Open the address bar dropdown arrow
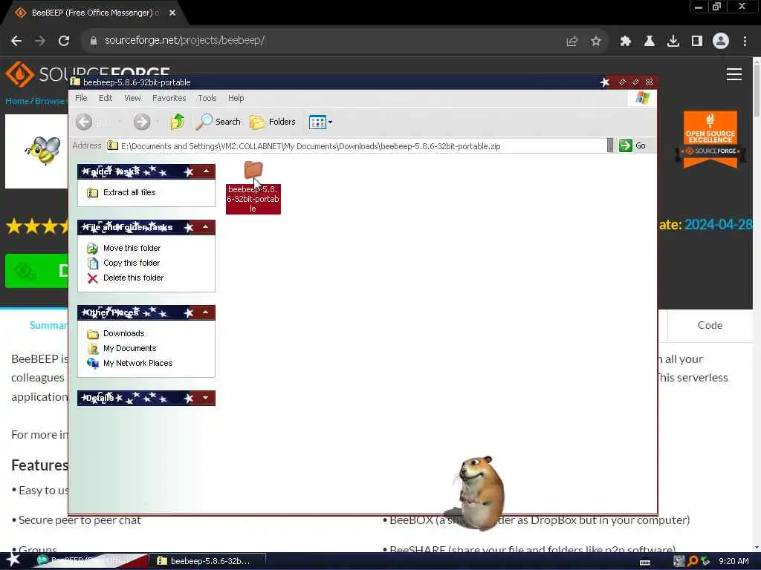761x570 pixels. tap(610, 145)
